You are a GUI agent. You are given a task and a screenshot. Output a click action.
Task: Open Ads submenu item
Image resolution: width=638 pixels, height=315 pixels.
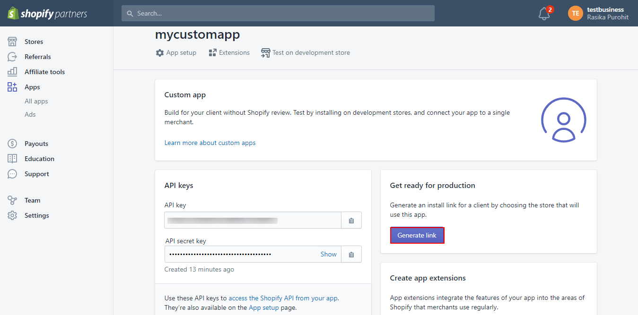[x=30, y=114]
